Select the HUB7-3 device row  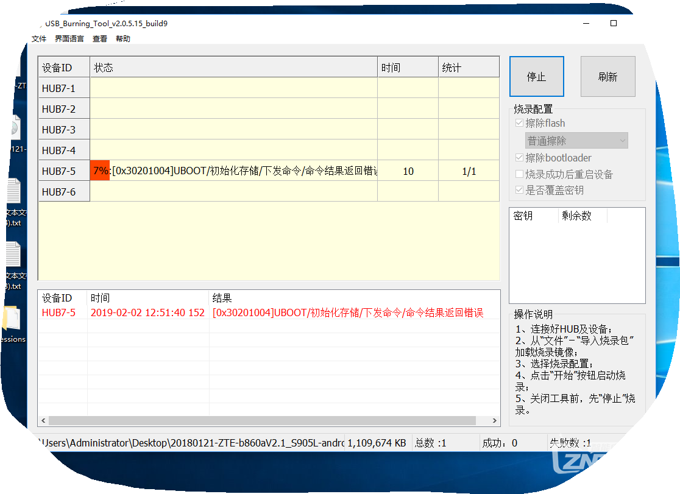click(269, 130)
